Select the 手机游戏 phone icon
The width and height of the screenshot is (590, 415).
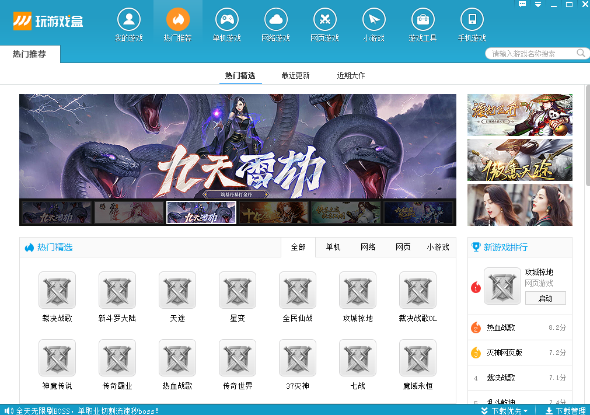pos(472,20)
